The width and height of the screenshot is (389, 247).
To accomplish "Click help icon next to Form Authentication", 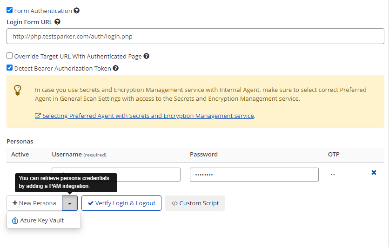I will coord(77,11).
